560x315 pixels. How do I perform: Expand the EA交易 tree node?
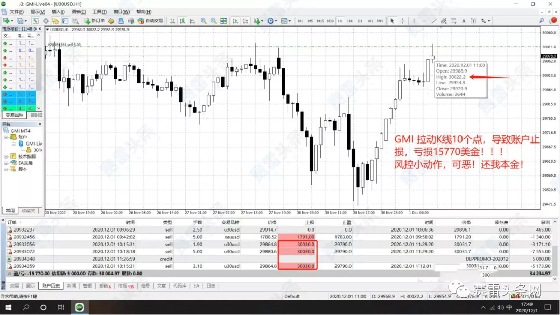(x=6, y=163)
